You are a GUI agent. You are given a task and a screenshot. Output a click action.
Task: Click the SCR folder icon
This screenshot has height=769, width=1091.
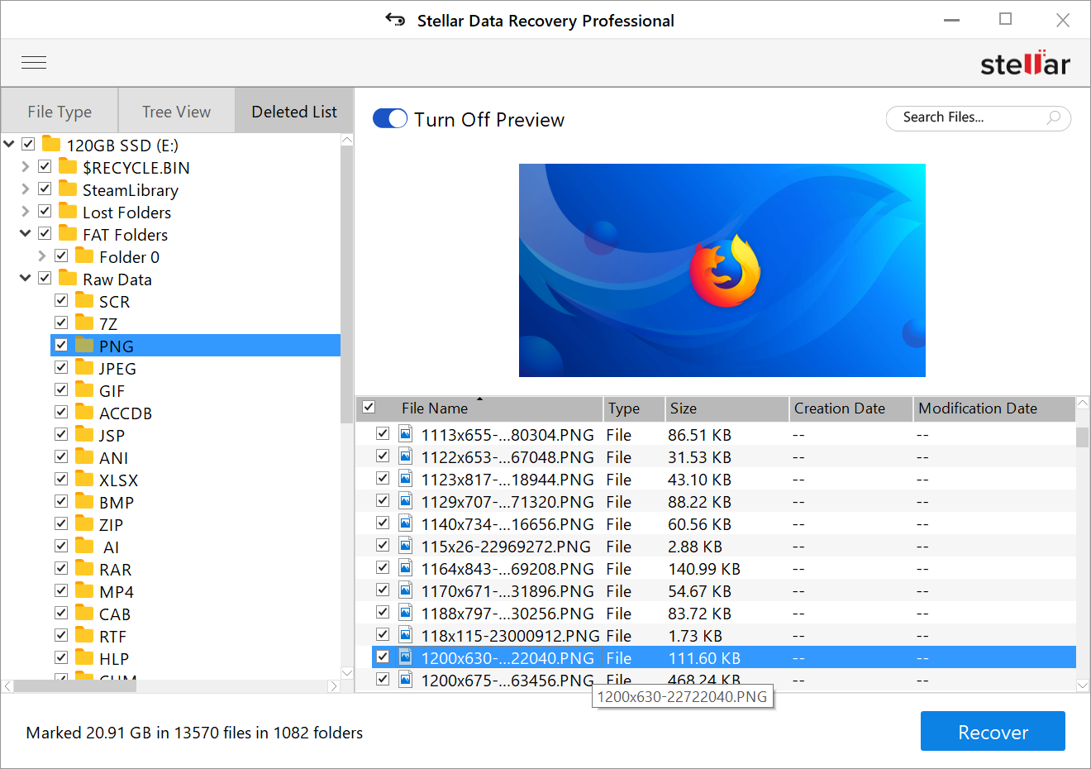pyautogui.click(x=84, y=301)
